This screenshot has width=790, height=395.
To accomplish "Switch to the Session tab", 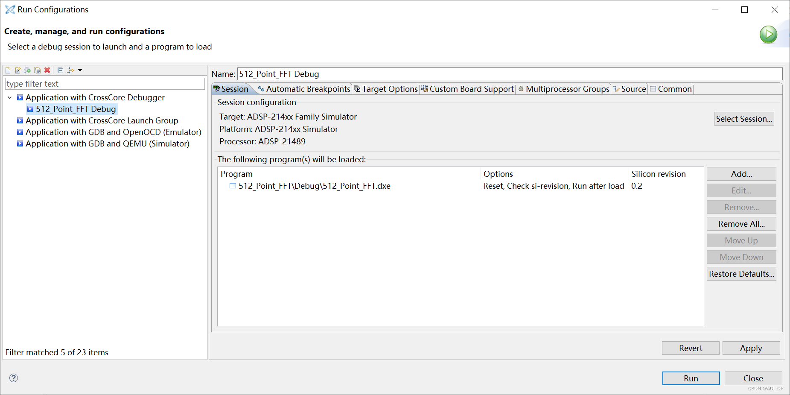I will [x=231, y=89].
